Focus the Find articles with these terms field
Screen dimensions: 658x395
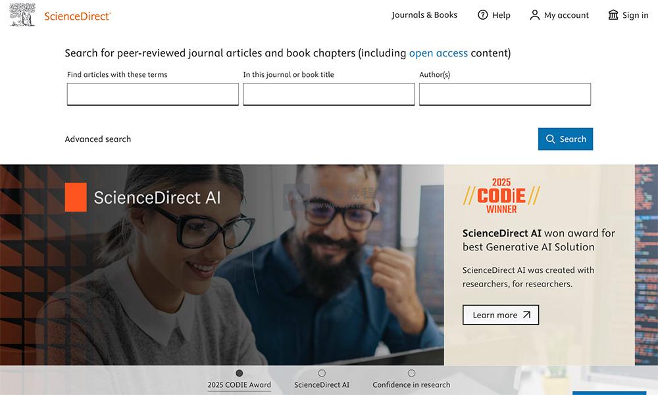[x=153, y=94]
